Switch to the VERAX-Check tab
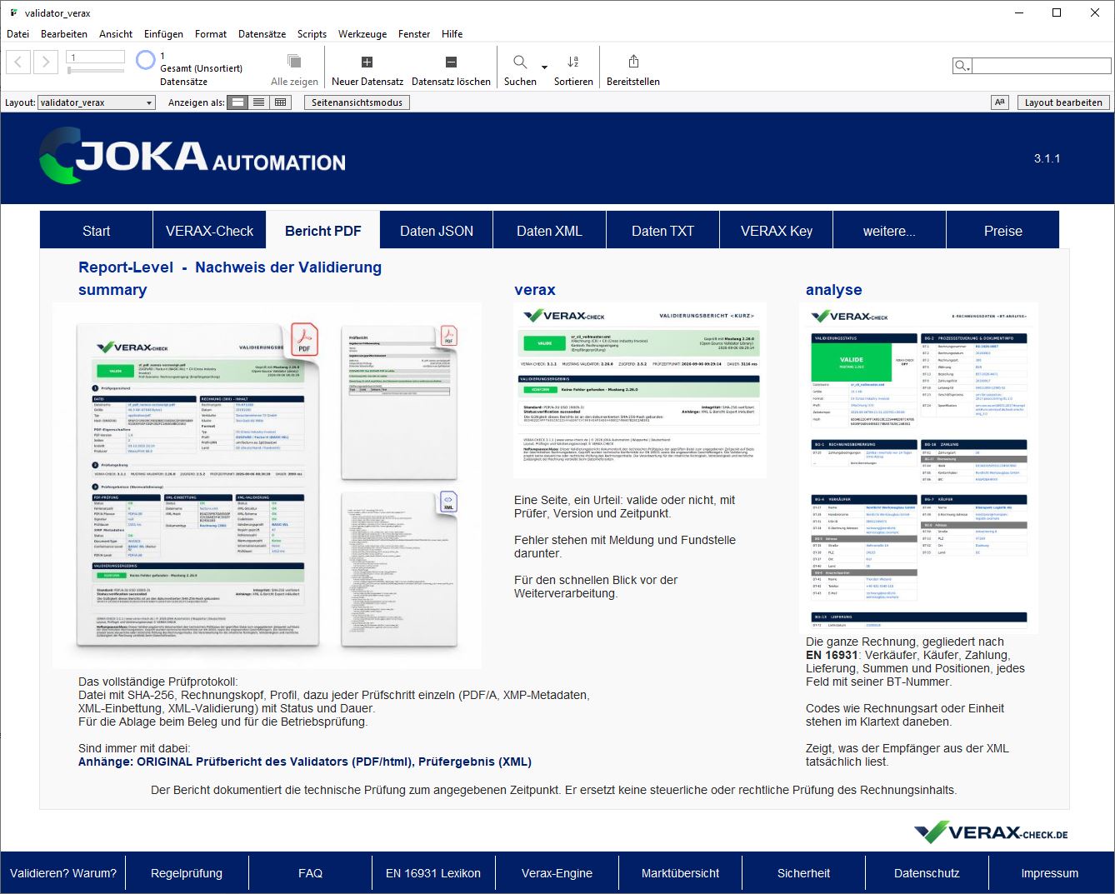Image resolution: width=1115 pixels, height=894 pixels. (x=209, y=231)
